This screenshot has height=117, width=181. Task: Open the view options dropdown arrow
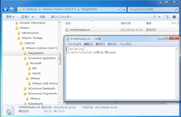[x=160, y=17]
